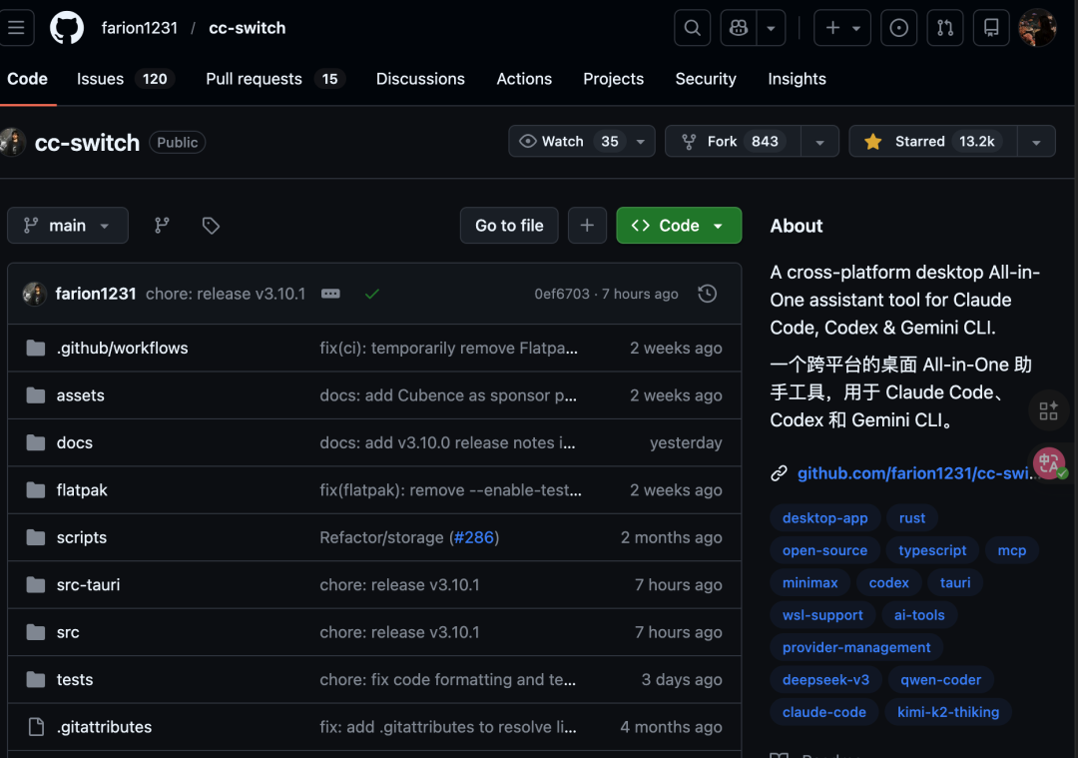Open the create new plus menu
This screenshot has width=1078, height=758.
(x=842, y=28)
